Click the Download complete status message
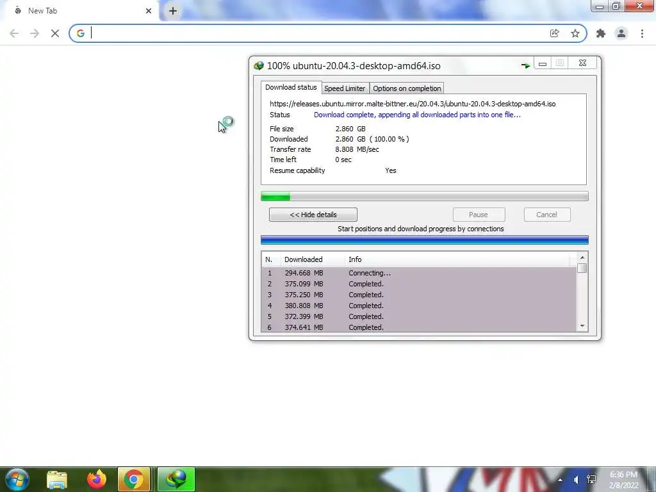Image resolution: width=656 pixels, height=492 pixels. point(417,115)
